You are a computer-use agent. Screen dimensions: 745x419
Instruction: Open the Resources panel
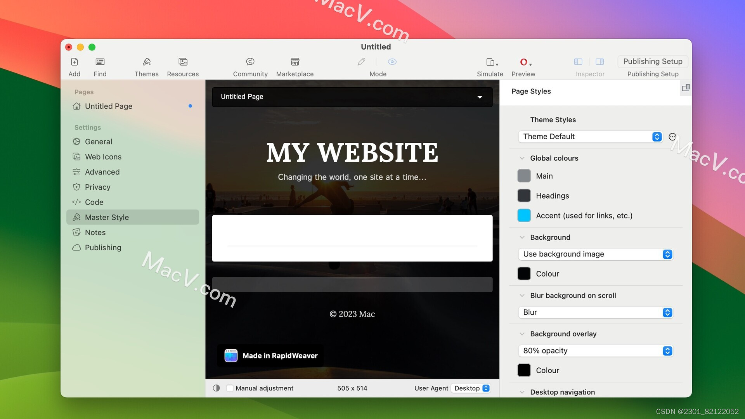(182, 66)
